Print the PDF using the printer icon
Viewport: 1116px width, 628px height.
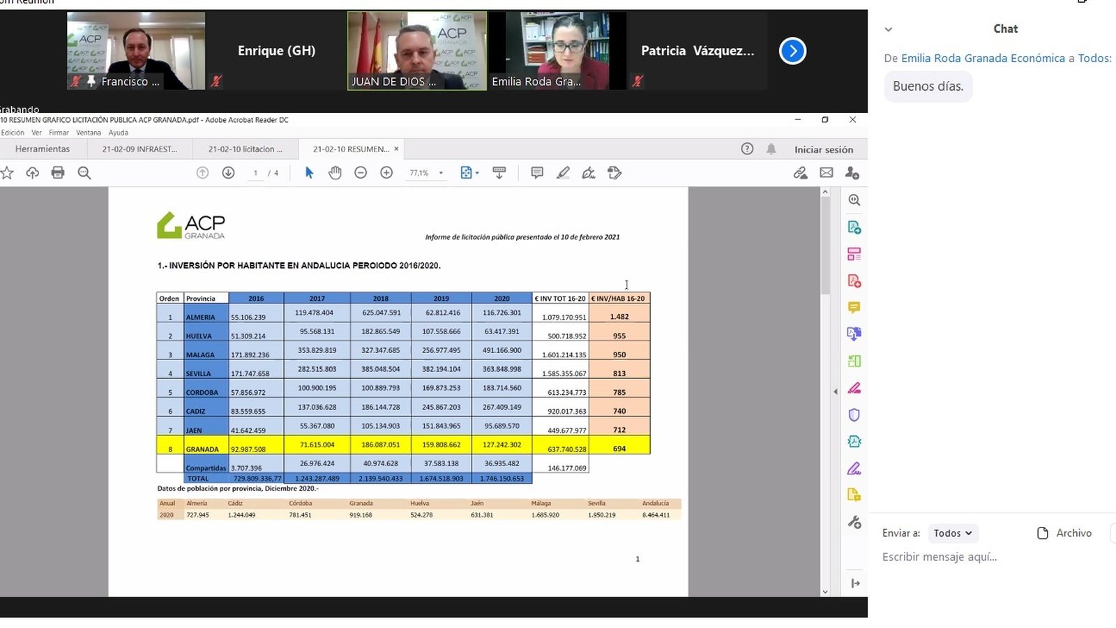(x=58, y=173)
